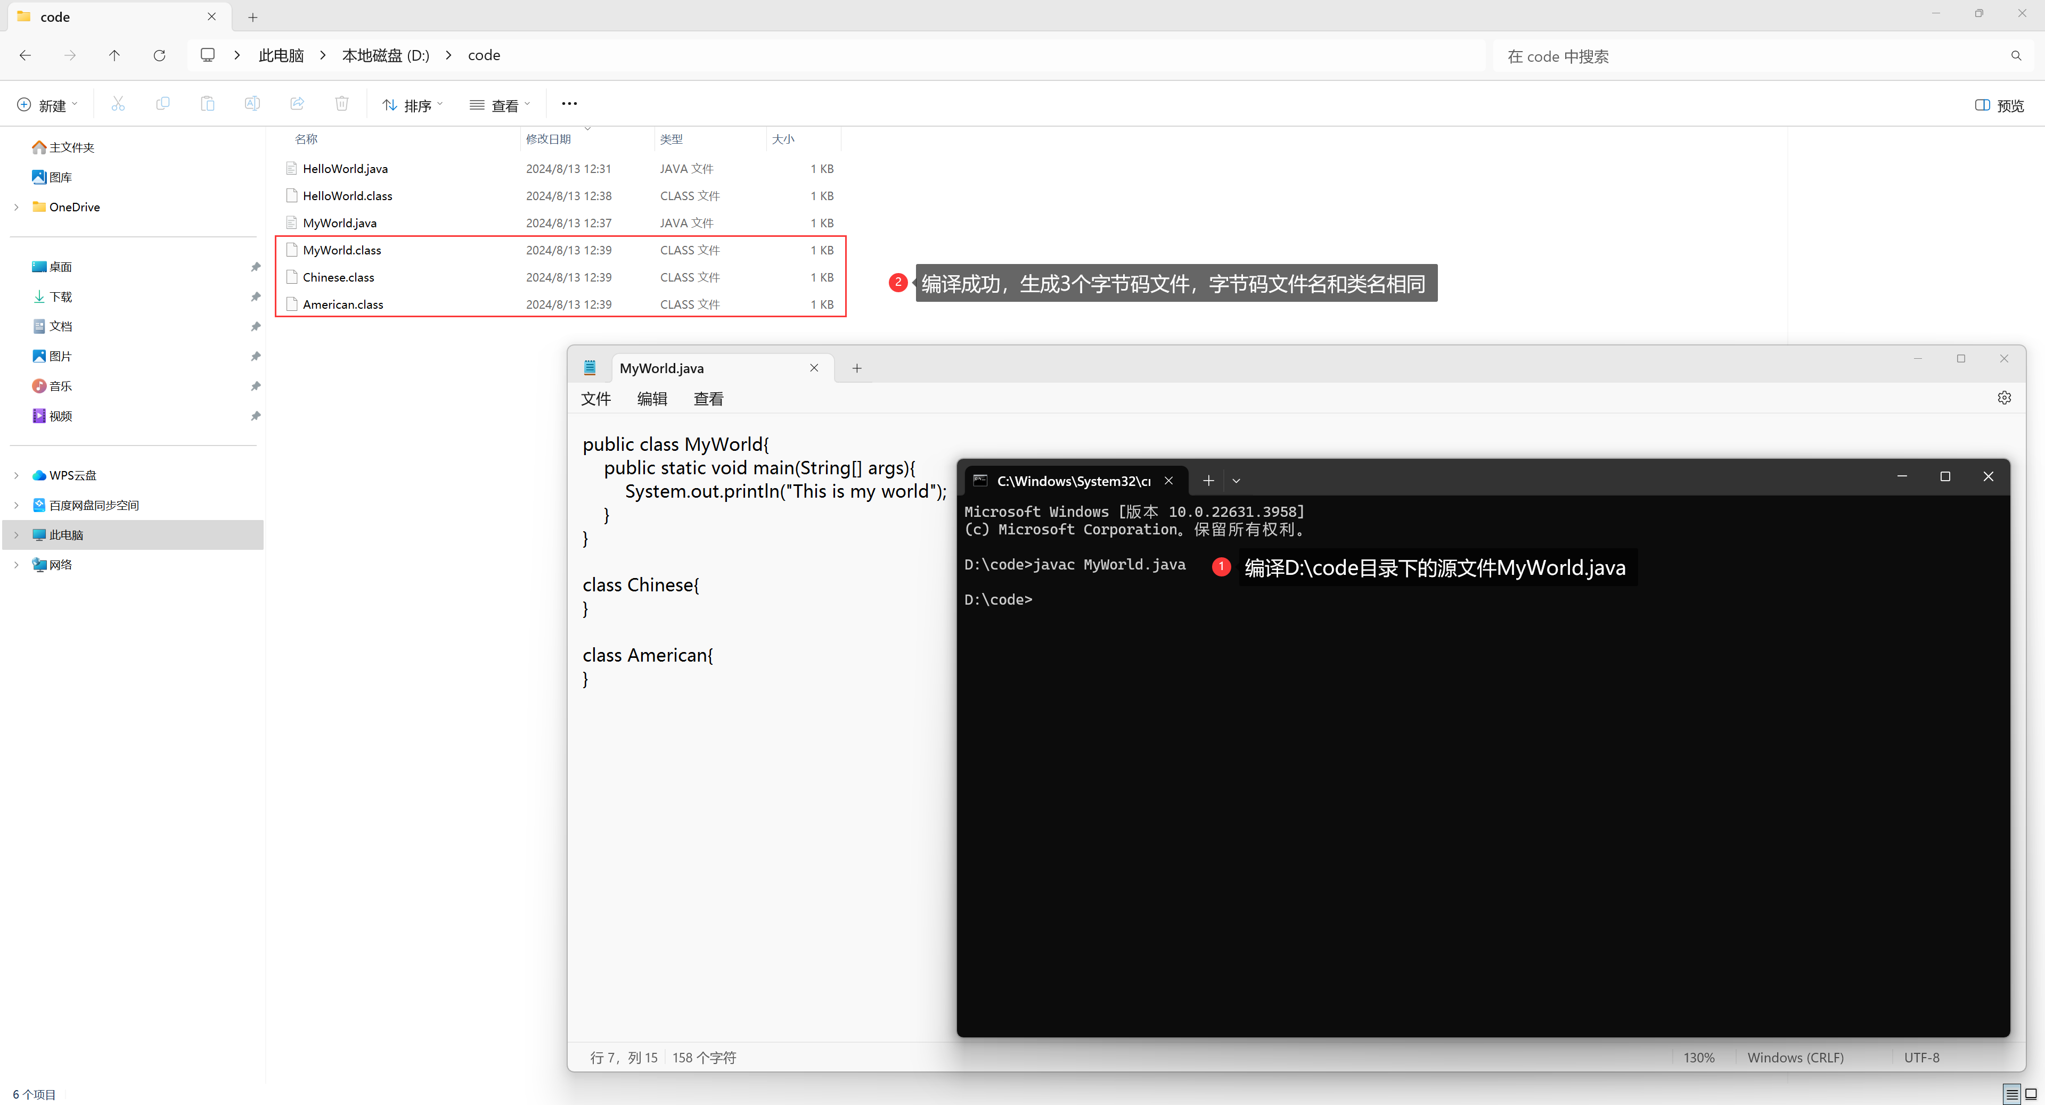Open Notepad Edit menu
Viewport: 2045px width, 1105px height.
tap(652, 399)
